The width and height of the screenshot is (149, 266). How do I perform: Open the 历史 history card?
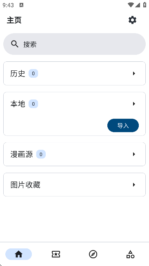click(x=74, y=73)
